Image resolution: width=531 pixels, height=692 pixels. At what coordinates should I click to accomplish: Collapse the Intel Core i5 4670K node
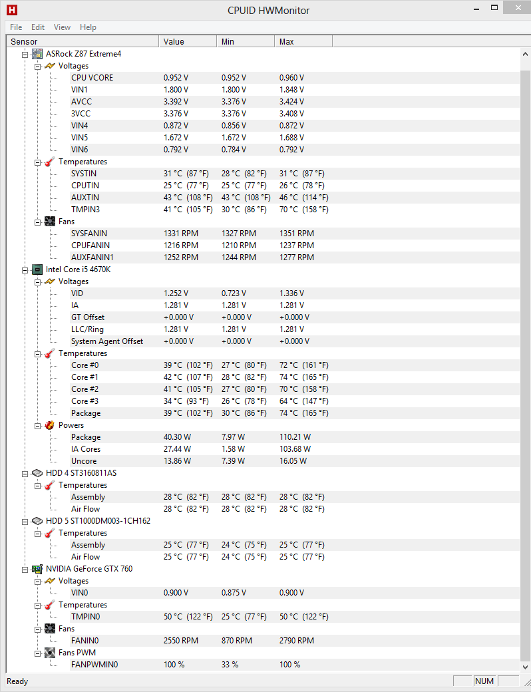pos(26,269)
